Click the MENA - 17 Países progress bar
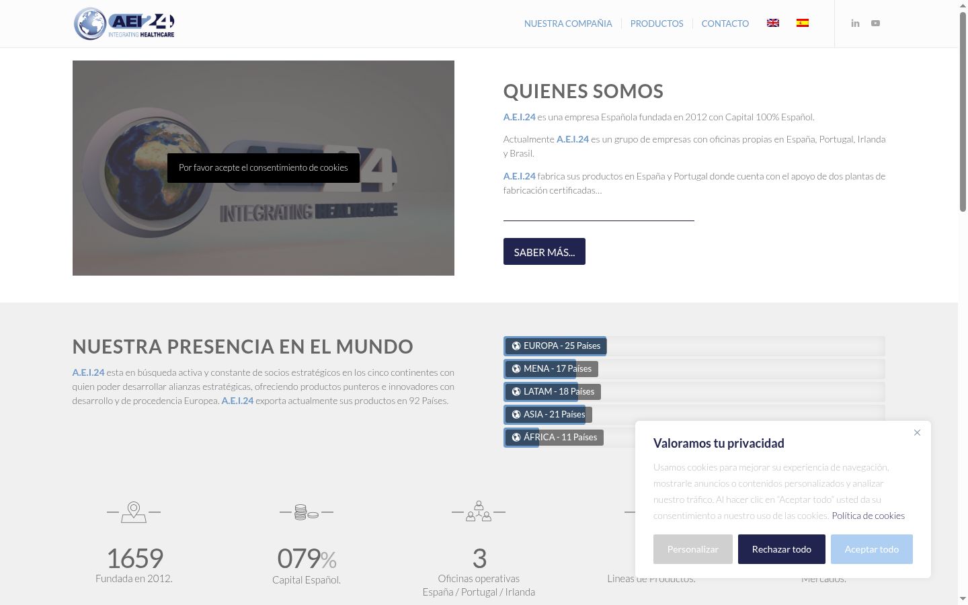968x605 pixels. (694, 369)
